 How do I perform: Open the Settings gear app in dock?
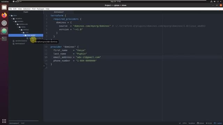pos(4,23)
